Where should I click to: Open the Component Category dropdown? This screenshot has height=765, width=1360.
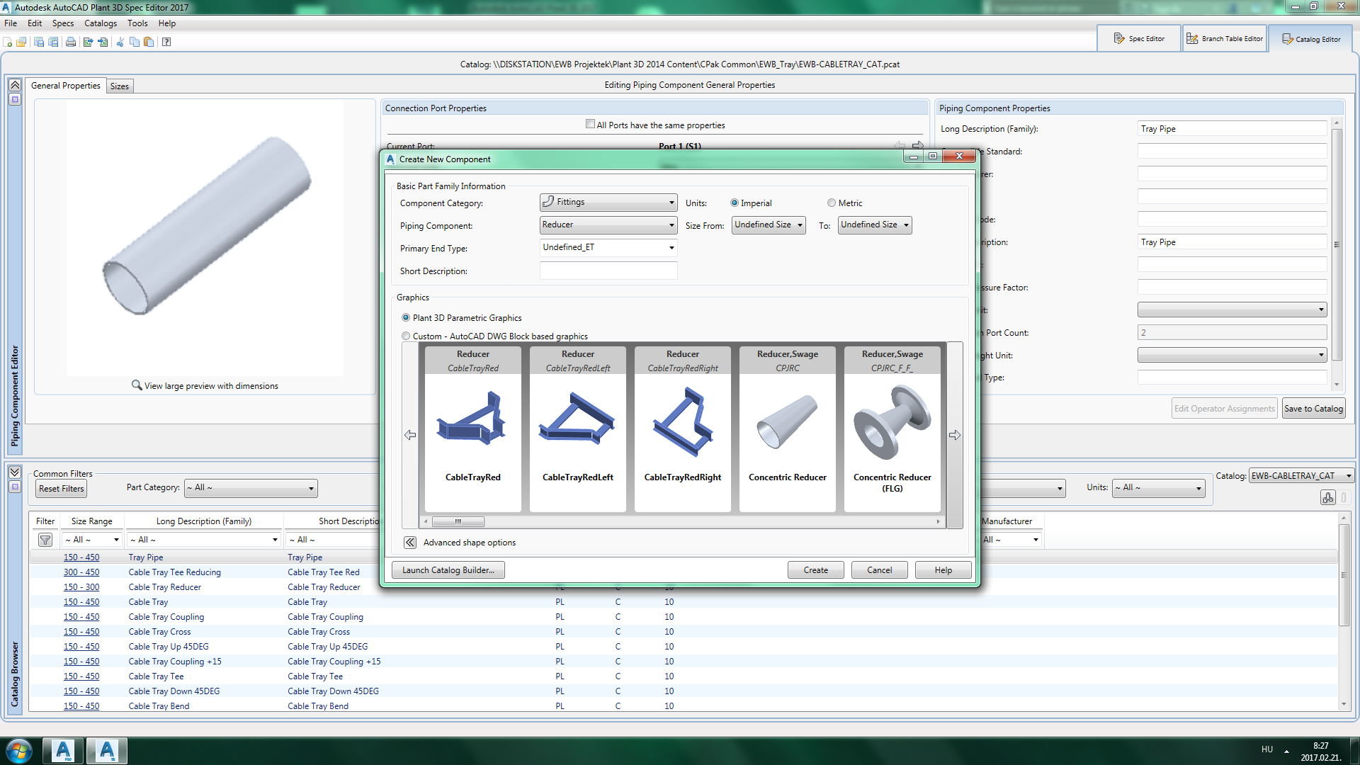(608, 203)
